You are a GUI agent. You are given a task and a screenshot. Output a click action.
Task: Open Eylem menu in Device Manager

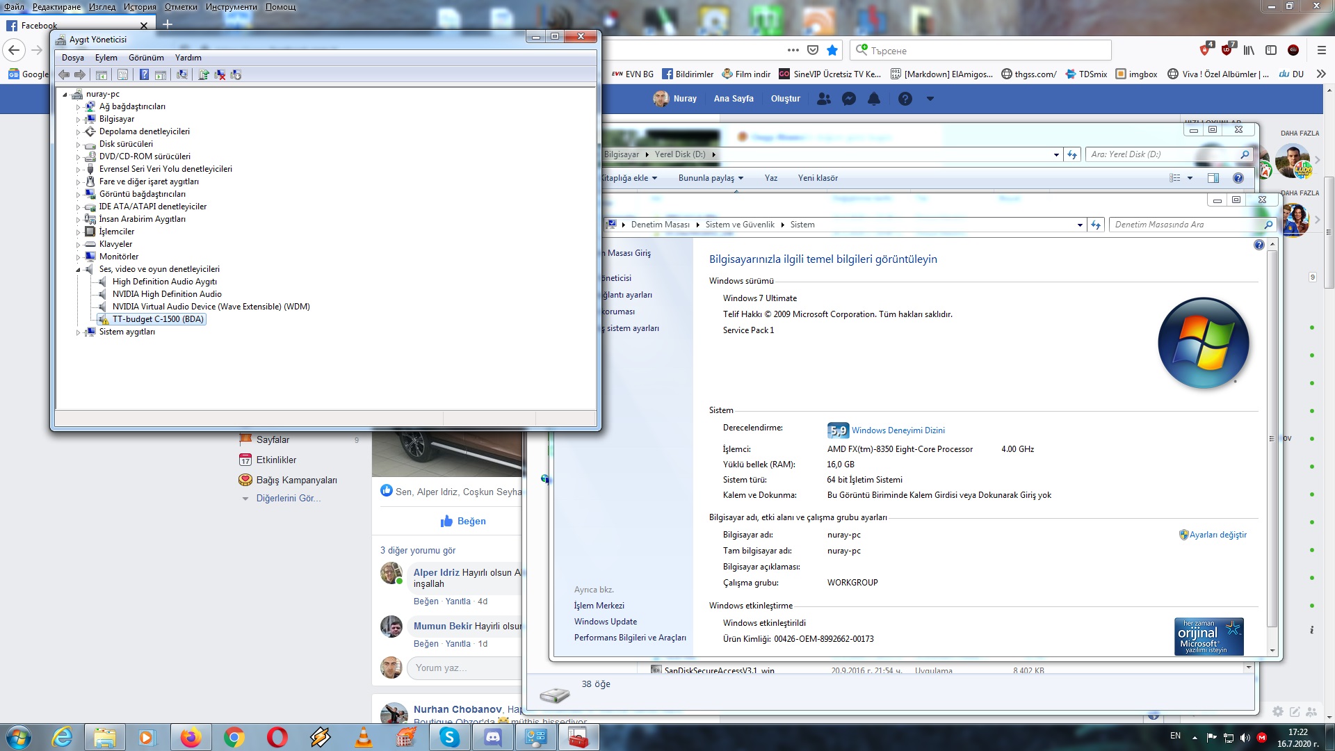tap(106, 58)
